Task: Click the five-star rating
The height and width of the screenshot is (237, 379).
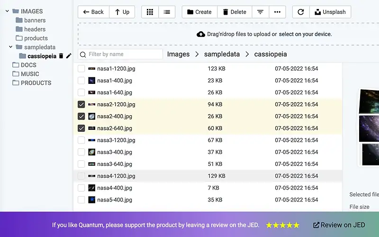Action: tap(282, 225)
